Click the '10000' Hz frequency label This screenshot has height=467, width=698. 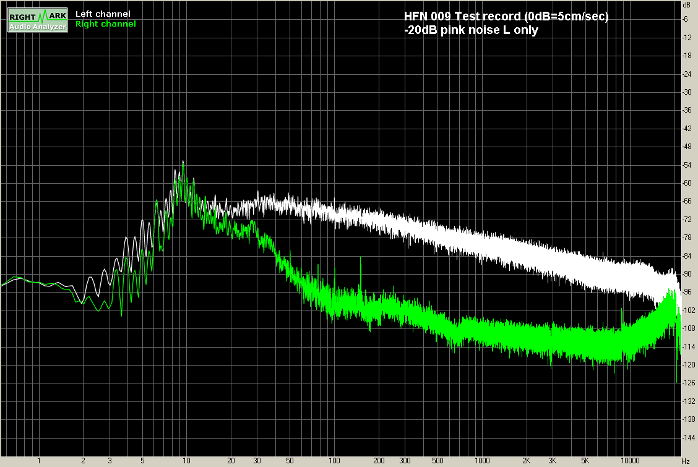pos(629,461)
